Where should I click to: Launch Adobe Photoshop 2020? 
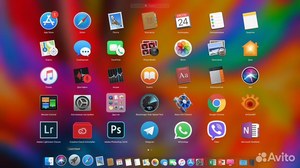pyautogui.click(x=116, y=130)
